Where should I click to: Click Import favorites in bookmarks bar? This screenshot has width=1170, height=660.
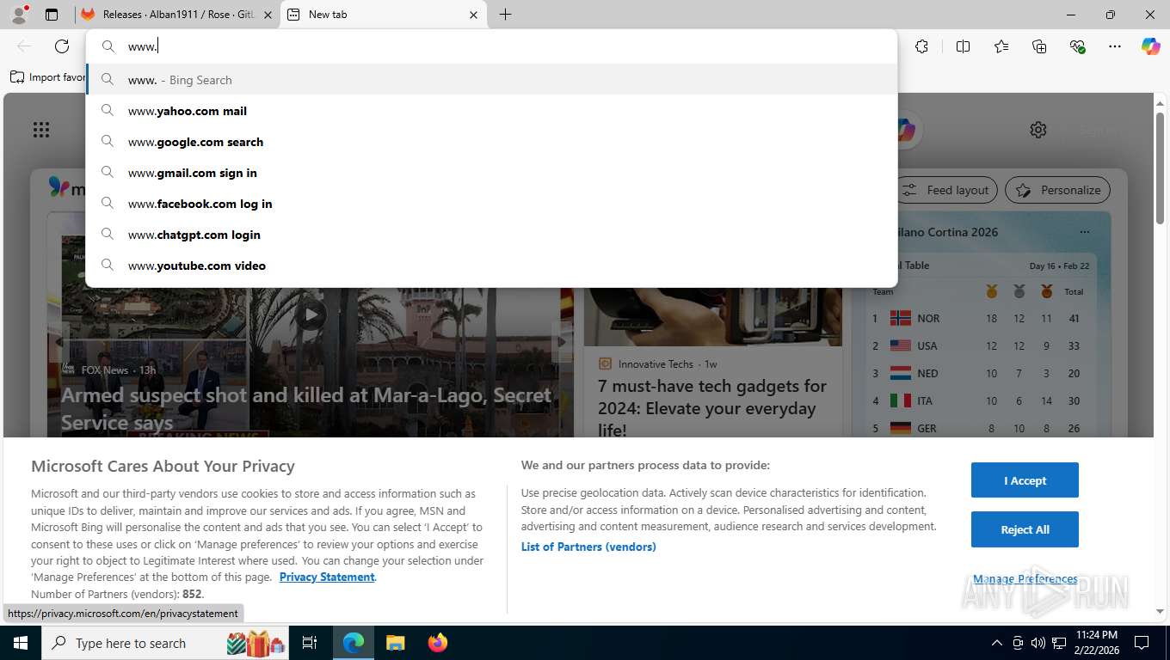click(x=48, y=77)
